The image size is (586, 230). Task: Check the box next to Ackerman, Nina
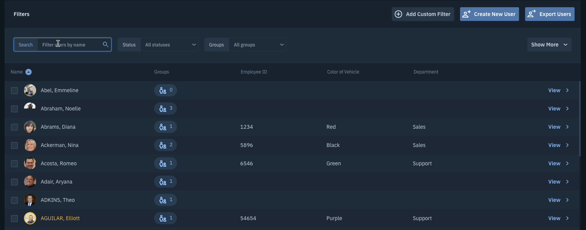coord(14,145)
